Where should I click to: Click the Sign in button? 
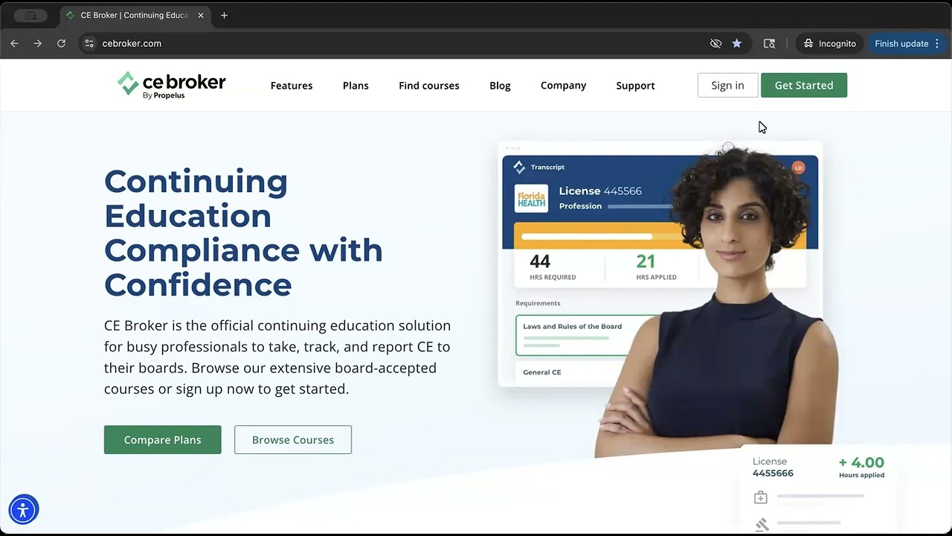click(x=727, y=85)
